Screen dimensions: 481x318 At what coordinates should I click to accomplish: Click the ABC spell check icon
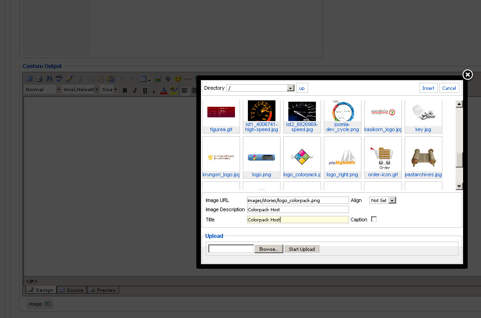59,79
